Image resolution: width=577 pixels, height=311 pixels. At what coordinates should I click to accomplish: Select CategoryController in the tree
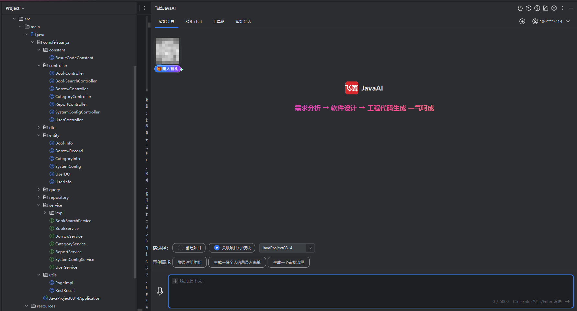pyautogui.click(x=73, y=96)
